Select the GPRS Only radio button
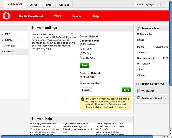 81,58
